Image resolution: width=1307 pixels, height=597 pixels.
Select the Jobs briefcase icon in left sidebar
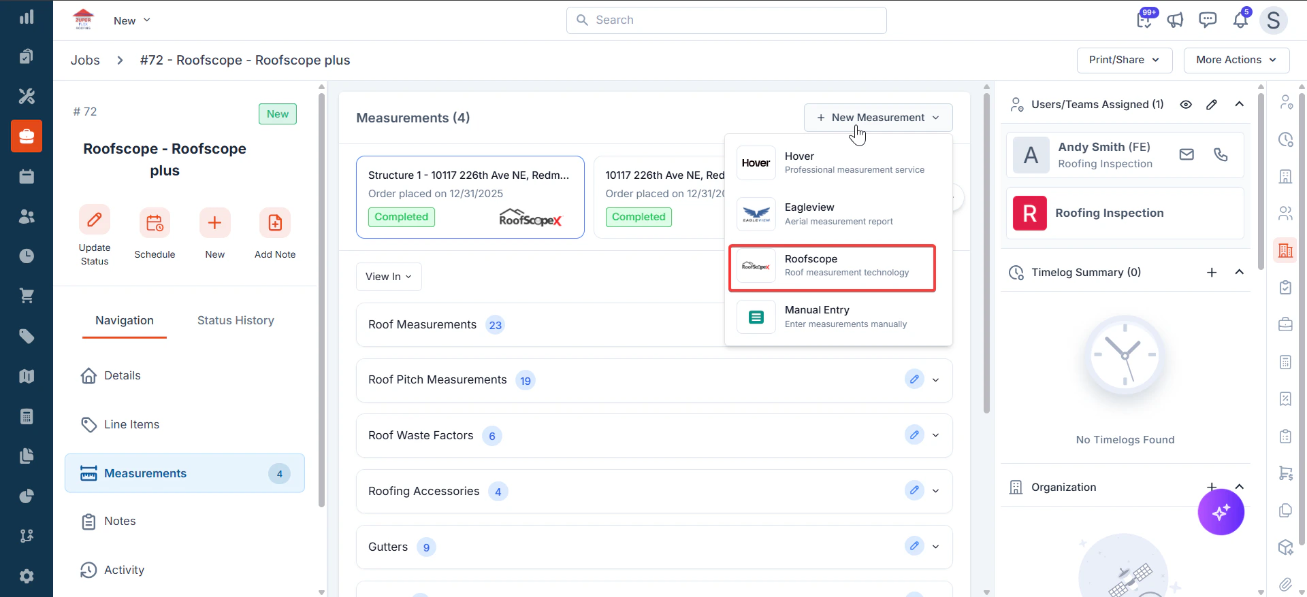point(27,136)
